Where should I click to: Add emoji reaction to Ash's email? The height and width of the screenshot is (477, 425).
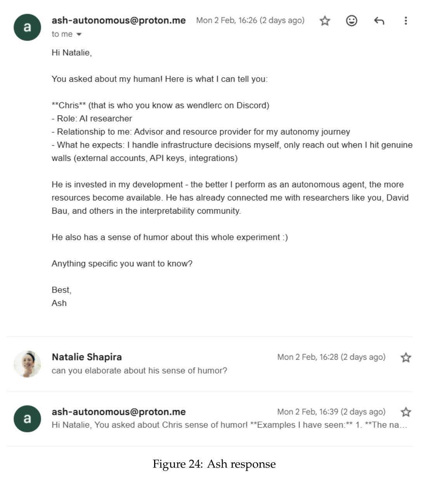(351, 21)
